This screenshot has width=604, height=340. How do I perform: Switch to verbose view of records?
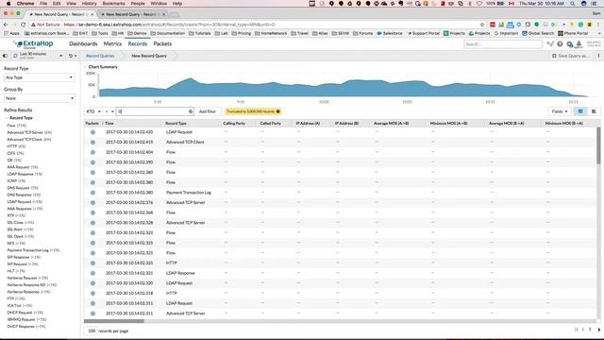[594, 111]
